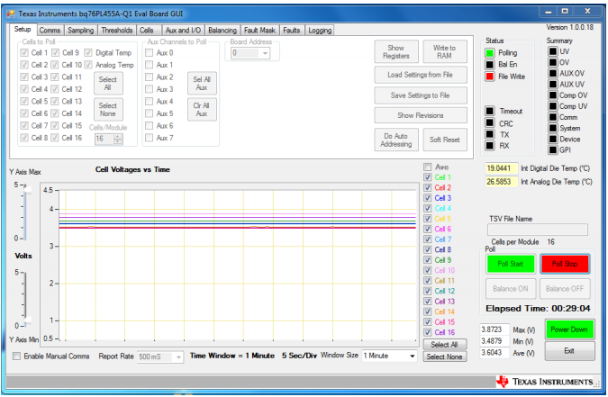Screen dimensions: 608x397
Task: Uncheck Cell 1 in the plot legend
Action: pos(427,177)
